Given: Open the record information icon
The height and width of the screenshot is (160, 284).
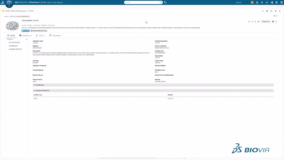Looking at the screenshot, I should click(x=273, y=22).
